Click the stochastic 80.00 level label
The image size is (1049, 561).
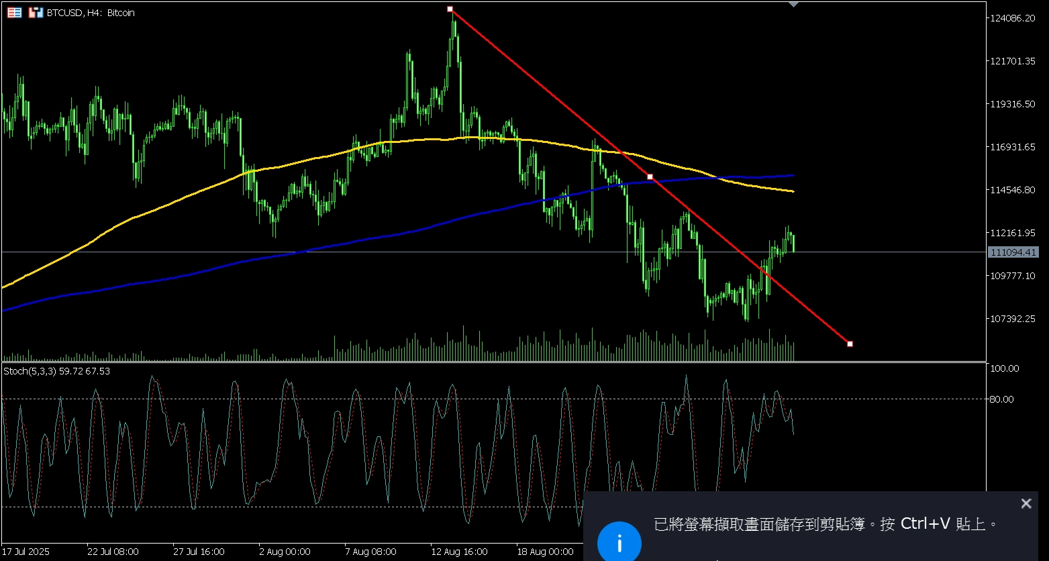pyautogui.click(x=1002, y=399)
